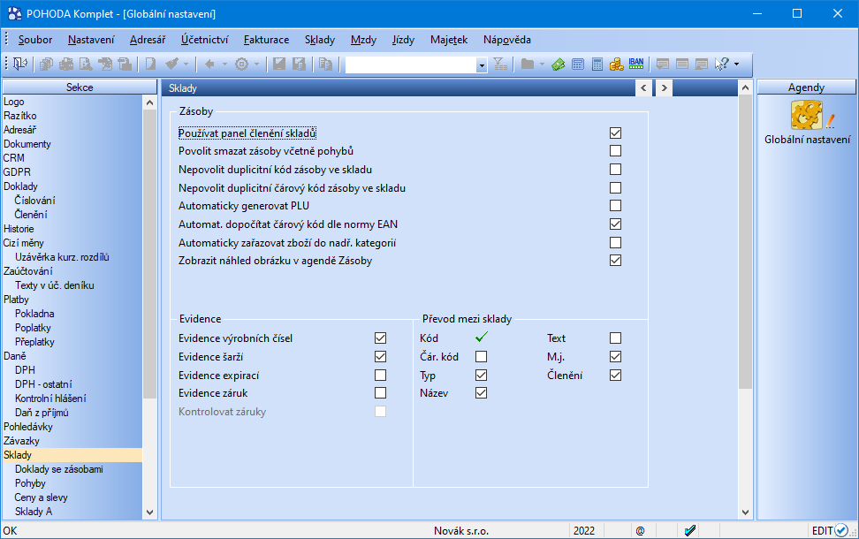Open the blue calculator icon left of gold coins

coord(597,65)
